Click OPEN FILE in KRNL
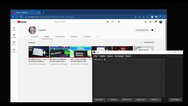Image resolution: width=188 pixels, height=106 pixels. point(127,100)
